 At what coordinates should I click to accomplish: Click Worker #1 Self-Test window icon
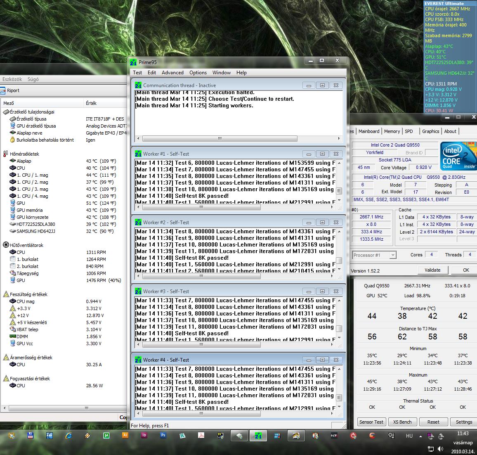click(x=138, y=154)
